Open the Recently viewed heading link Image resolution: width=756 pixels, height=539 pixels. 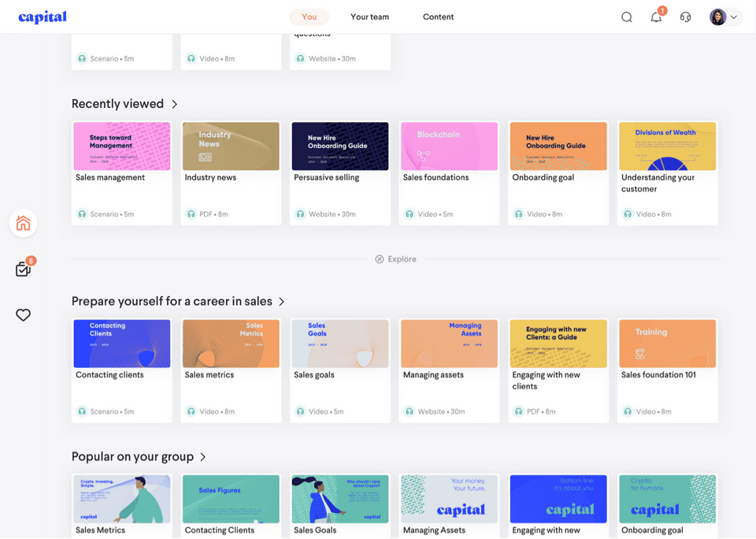[117, 104]
